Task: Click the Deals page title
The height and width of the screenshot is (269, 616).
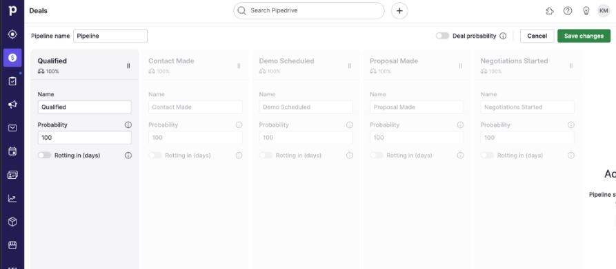Action: [38, 11]
